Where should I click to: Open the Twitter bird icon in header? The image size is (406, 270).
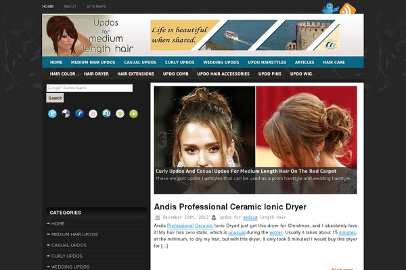pyautogui.click(x=330, y=8)
